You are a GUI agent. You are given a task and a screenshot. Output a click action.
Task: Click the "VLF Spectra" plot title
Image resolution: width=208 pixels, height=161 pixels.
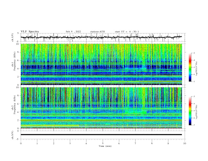click(30, 32)
